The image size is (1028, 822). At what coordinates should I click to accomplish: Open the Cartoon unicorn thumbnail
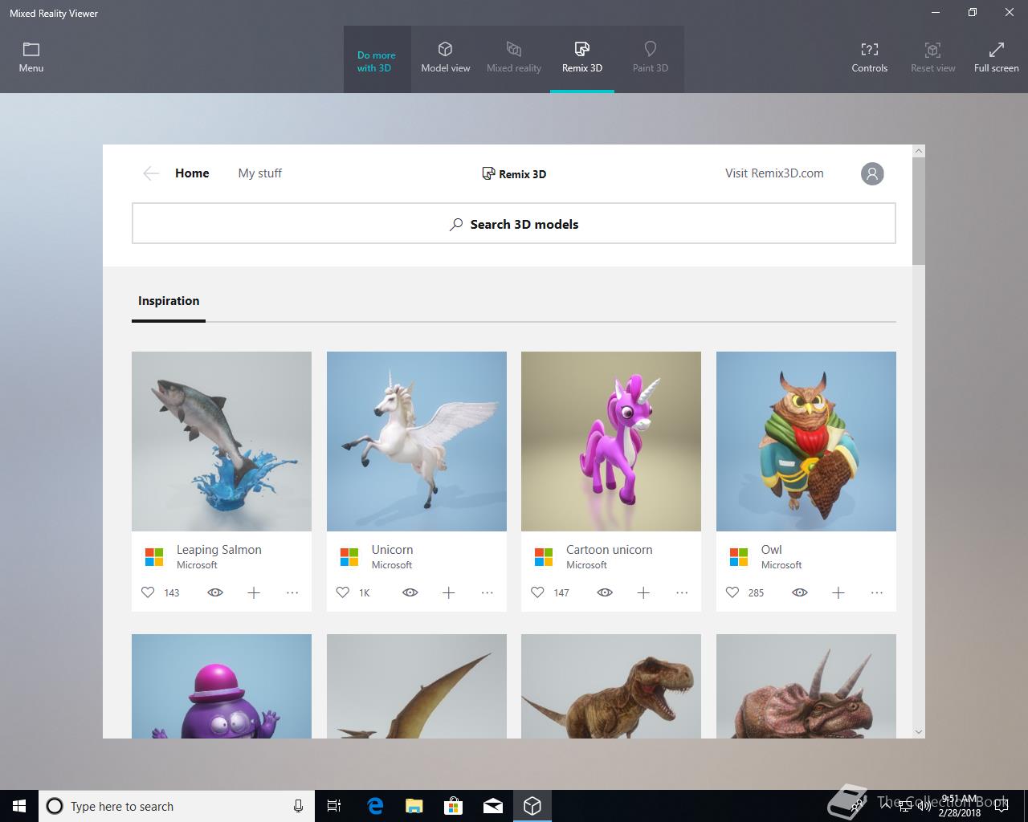[x=611, y=442]
